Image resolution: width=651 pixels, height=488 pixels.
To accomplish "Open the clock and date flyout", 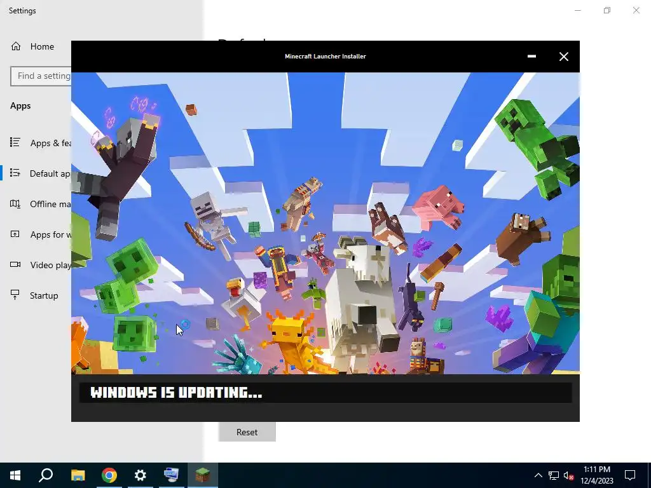I will point(597,475).
